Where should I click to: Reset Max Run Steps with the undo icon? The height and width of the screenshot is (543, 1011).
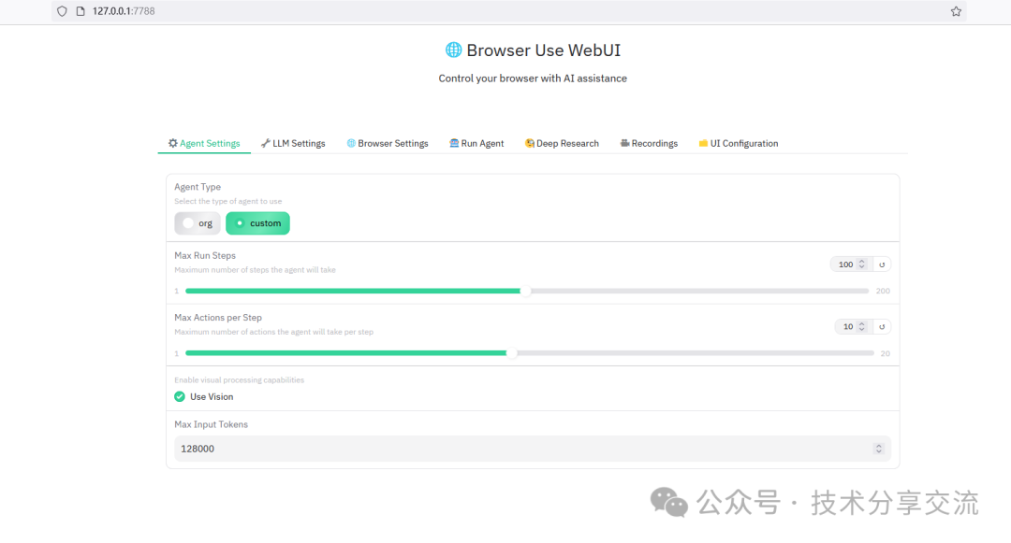pyautogui.click(x=881, y=264)
